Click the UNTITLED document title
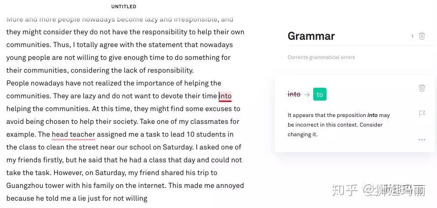This screenshot has width=437, height=208. [x=124, y=7]
